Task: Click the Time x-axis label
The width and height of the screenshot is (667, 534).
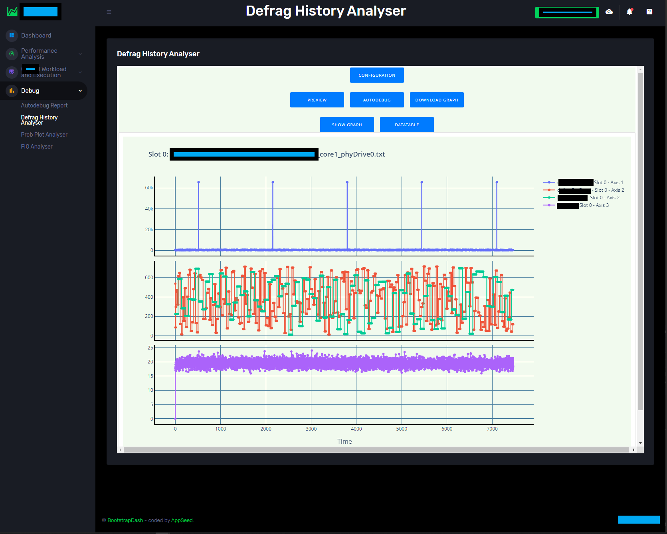Action: click(x=344, y=441)
